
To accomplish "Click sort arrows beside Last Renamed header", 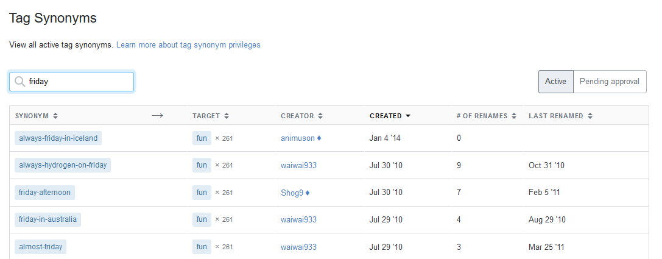I will 590,116.
